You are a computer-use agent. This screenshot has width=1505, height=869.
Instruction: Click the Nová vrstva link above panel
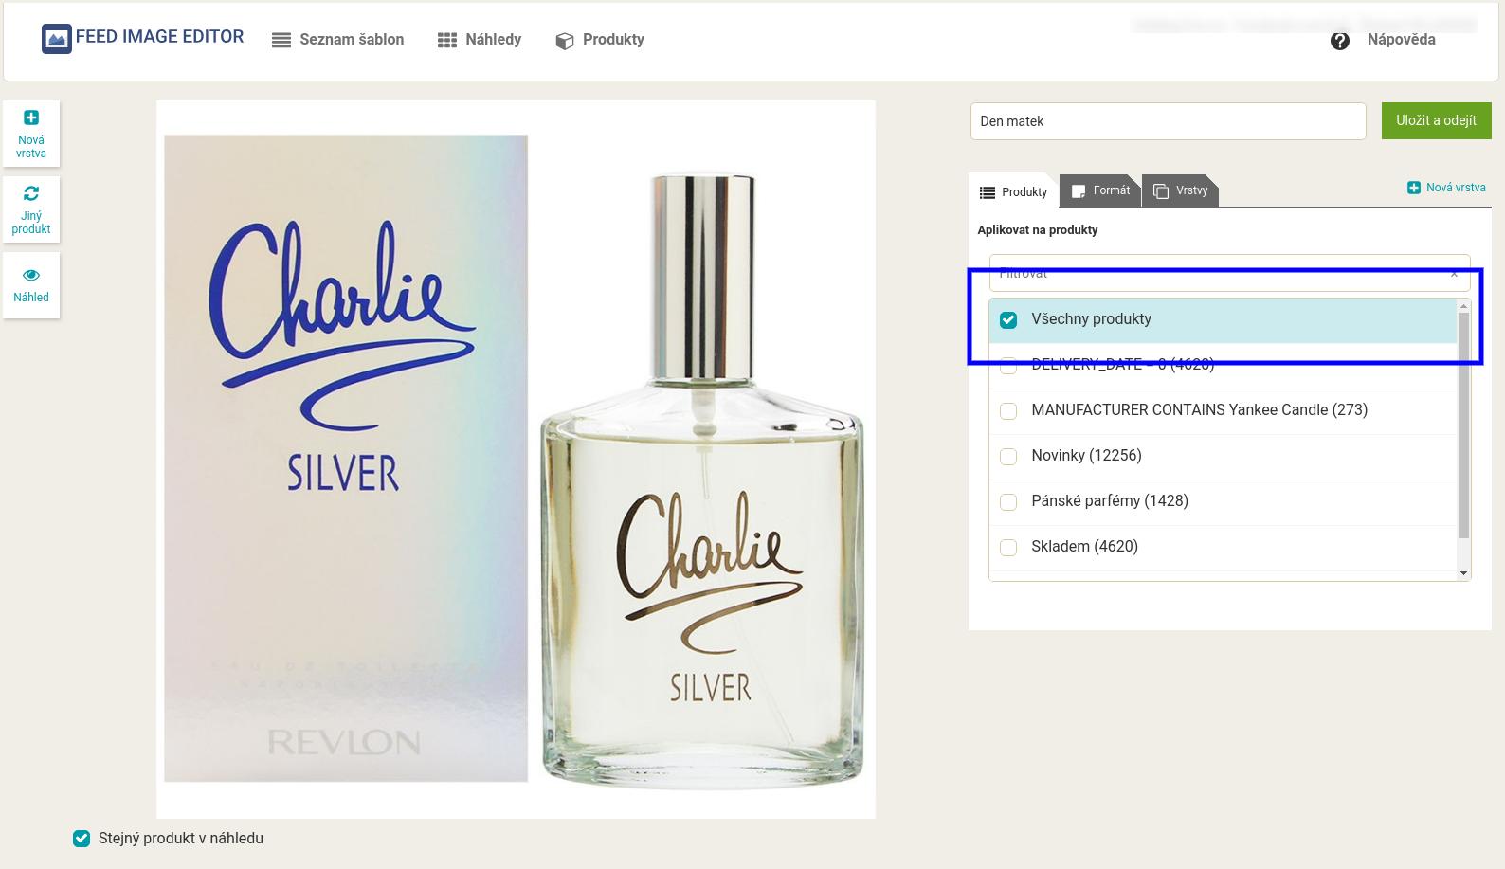[x=1446, y=188]
